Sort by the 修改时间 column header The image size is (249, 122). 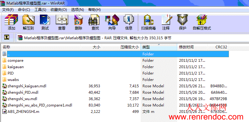[192, 47]
